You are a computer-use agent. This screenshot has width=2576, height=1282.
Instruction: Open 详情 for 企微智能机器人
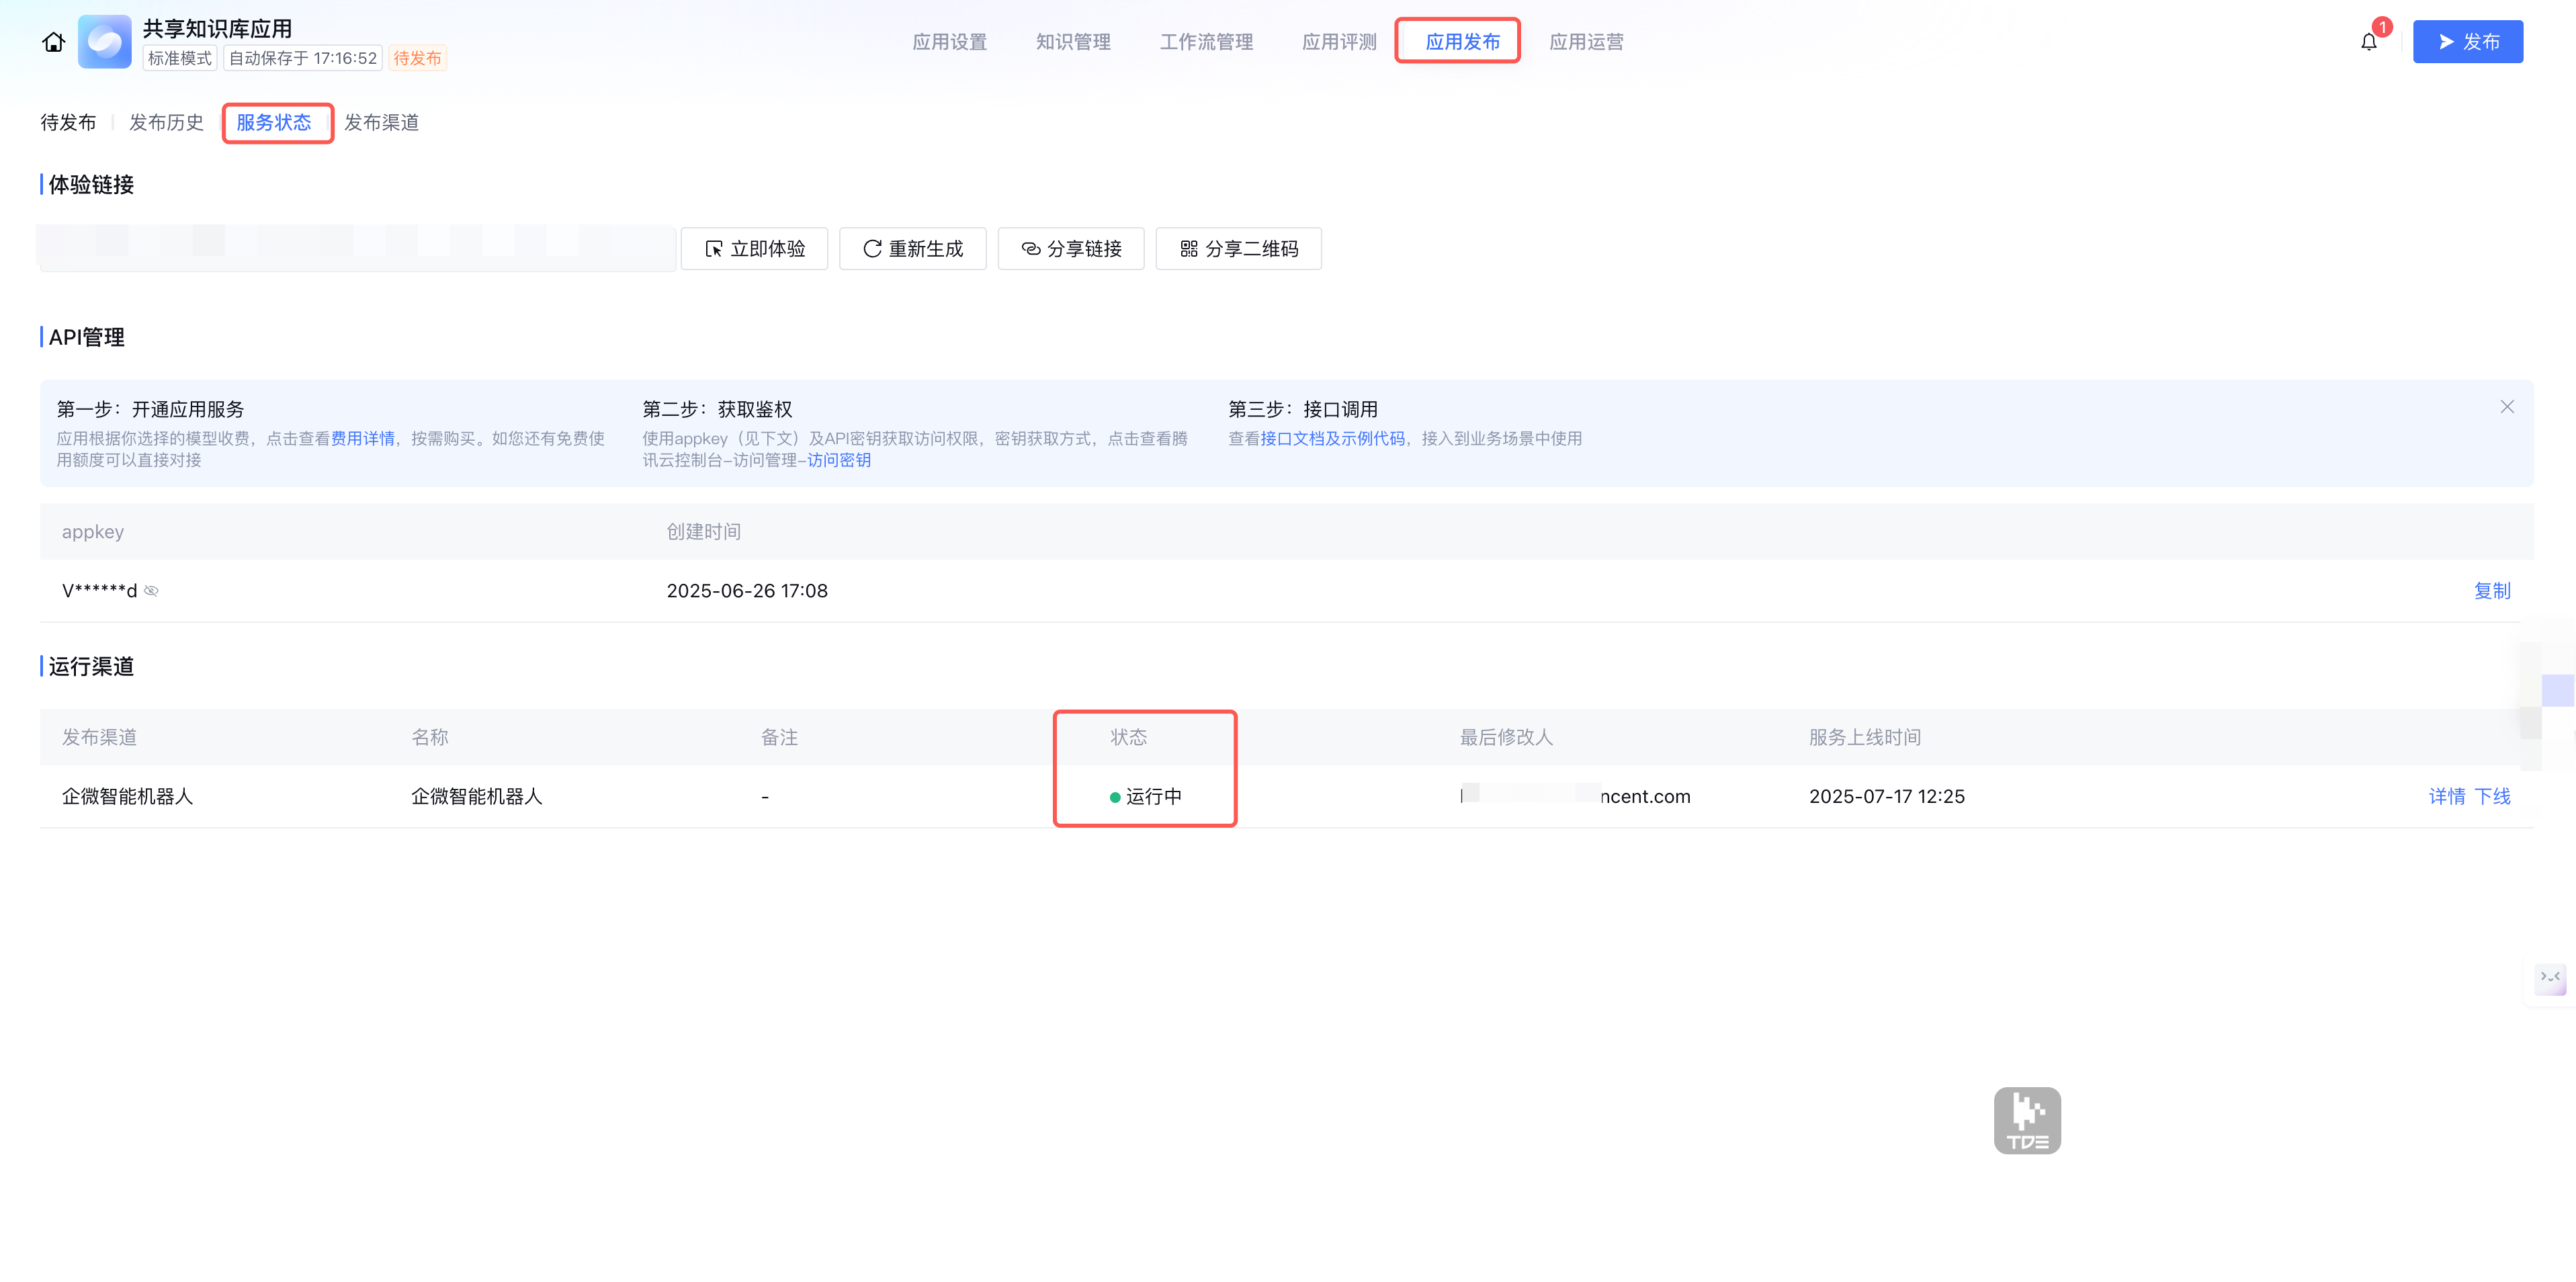pyautogui.click(x=2446, y=797)
